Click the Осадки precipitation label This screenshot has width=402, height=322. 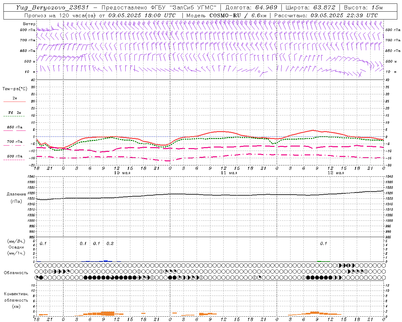[16, 247]
